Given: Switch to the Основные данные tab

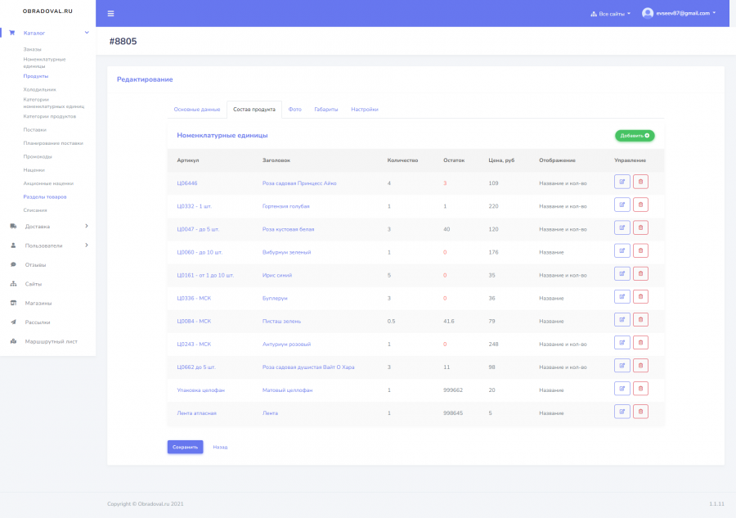Looking at the screenshot, I should [x=196, y=110].
